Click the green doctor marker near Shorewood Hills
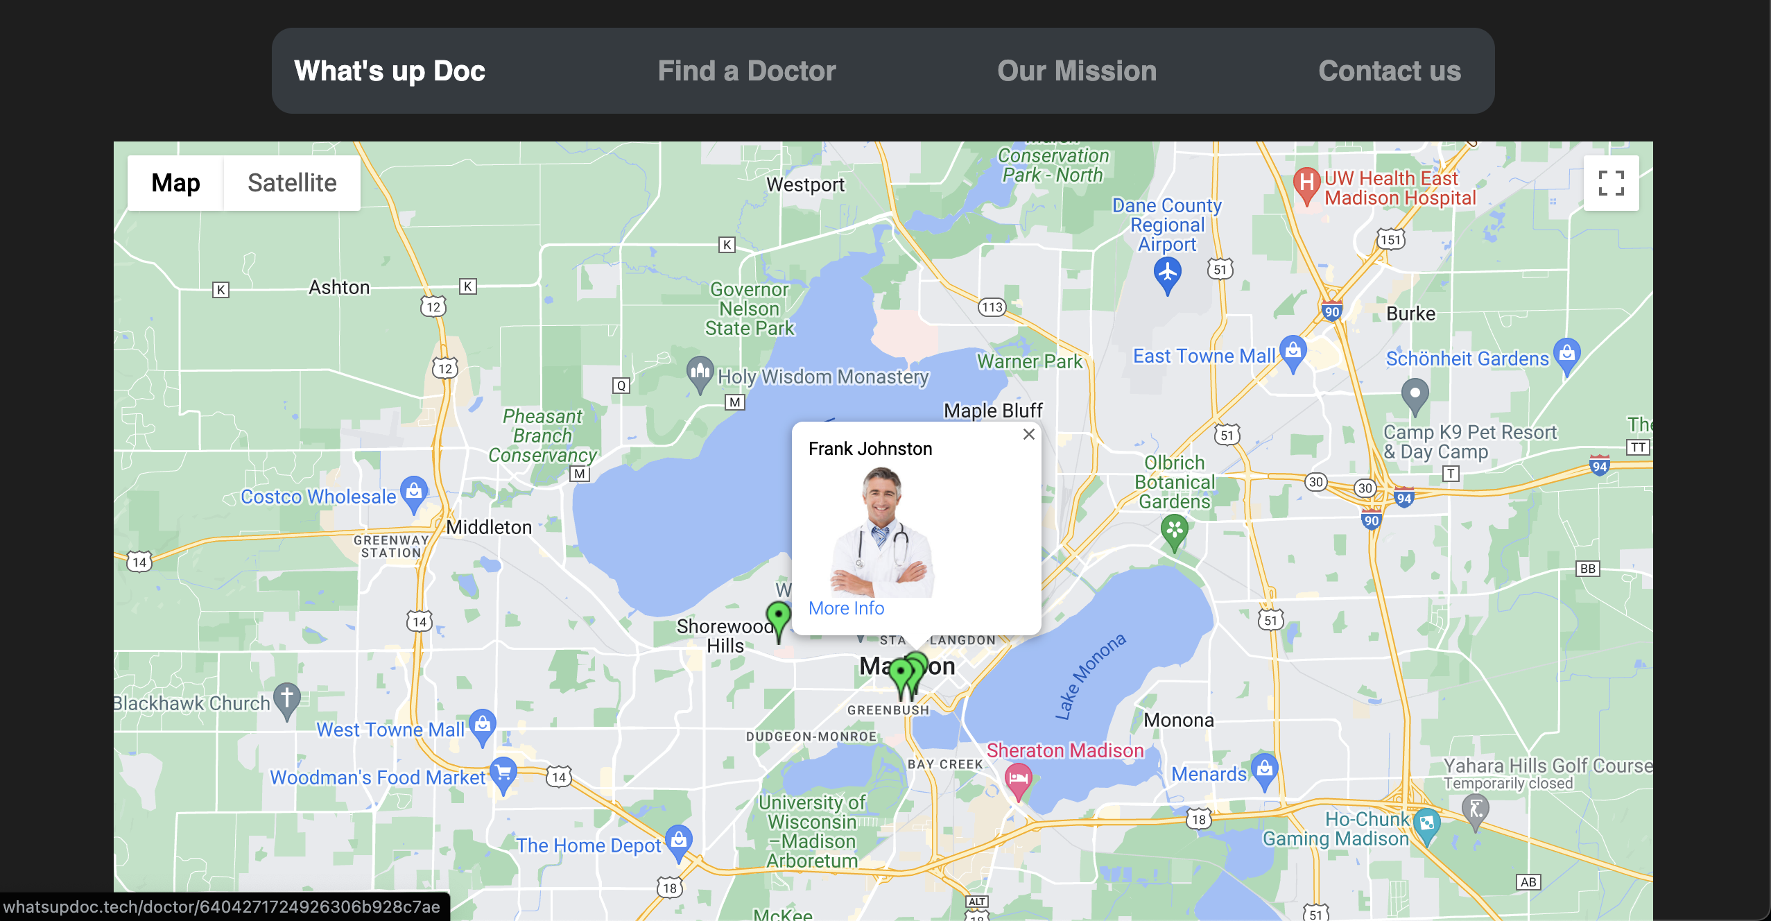The image size is (1771, 921). pos(779,621)
